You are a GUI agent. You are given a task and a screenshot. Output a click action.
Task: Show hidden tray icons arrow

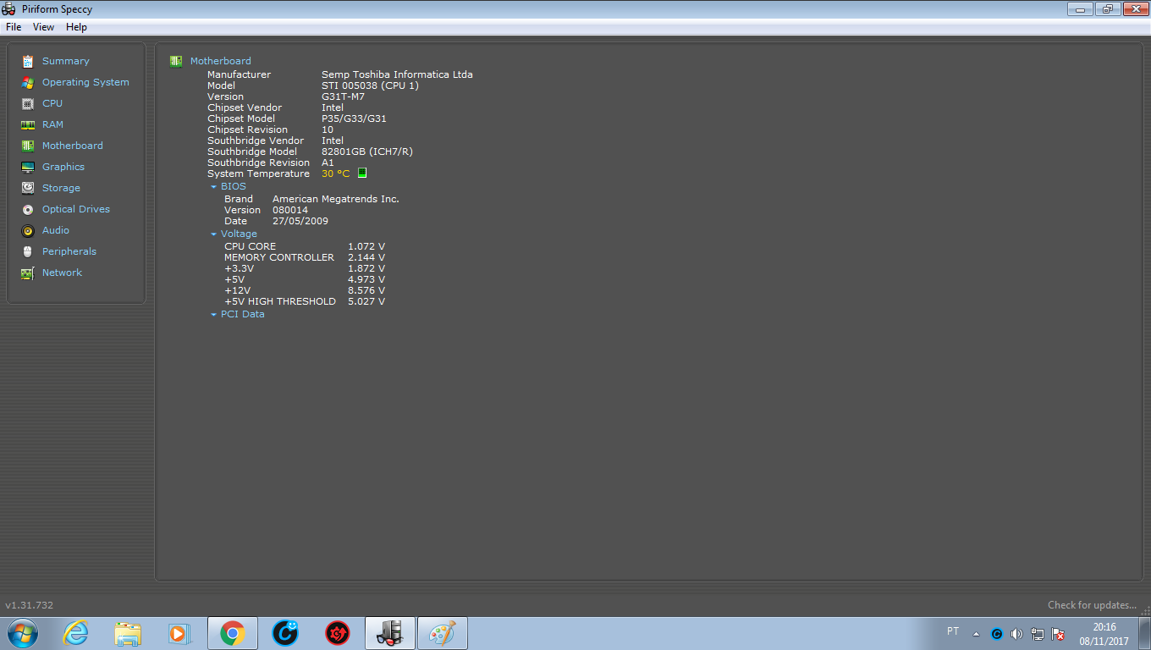(x=977, y=633)
